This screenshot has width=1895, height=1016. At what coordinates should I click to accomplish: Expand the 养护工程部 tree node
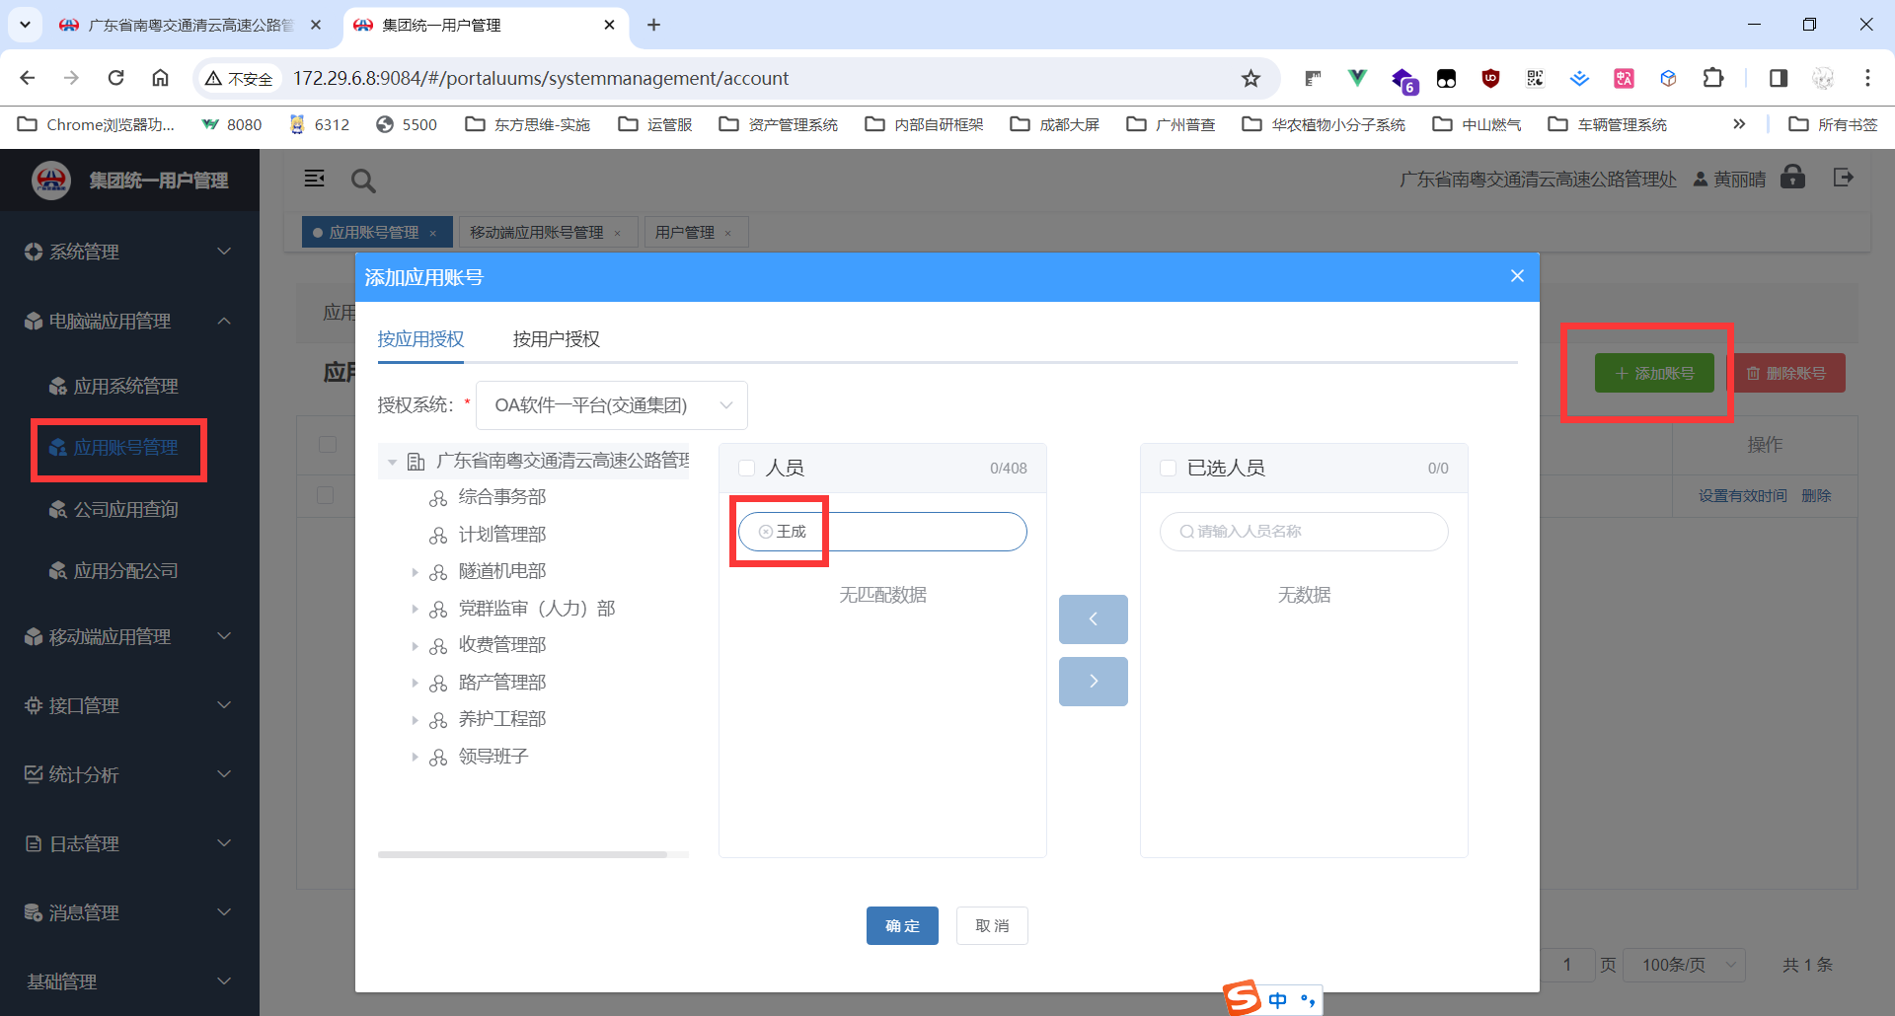click(x=415, y=719)
